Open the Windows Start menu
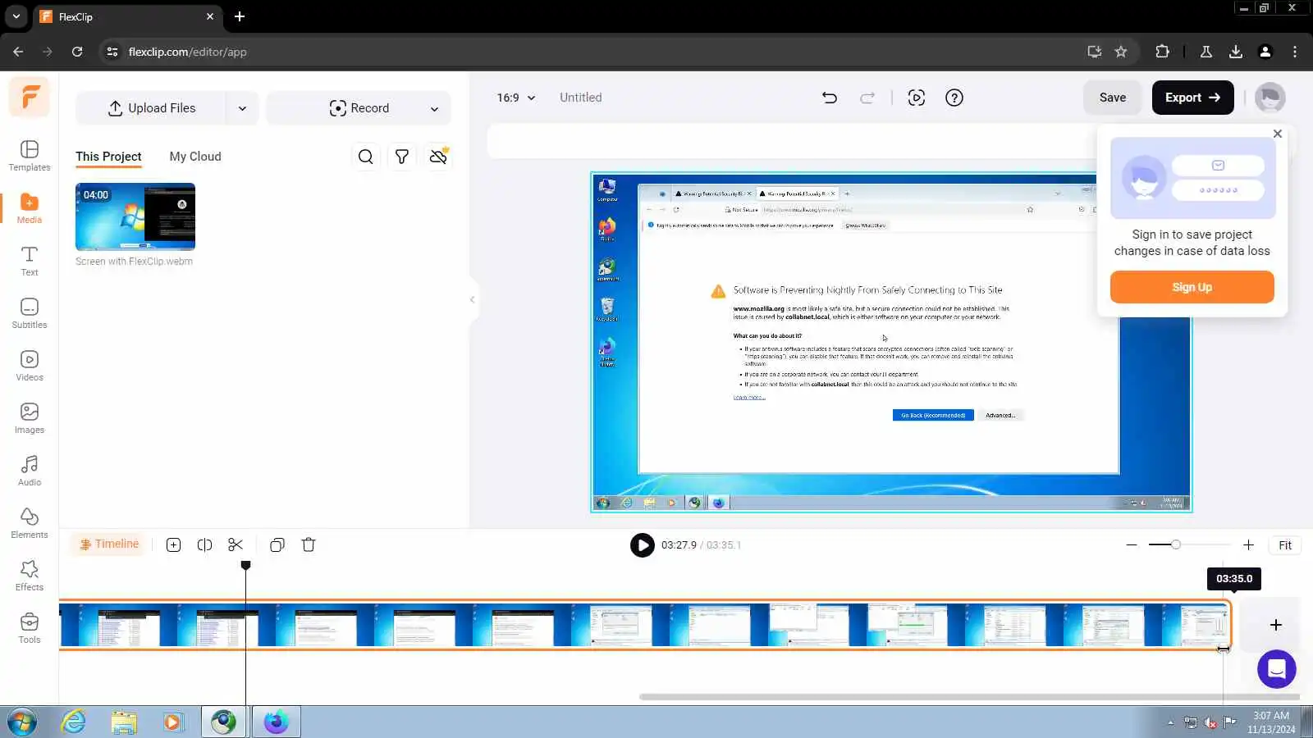The height and width of the screenshot is (738, 1313). (x=21, y=722)
